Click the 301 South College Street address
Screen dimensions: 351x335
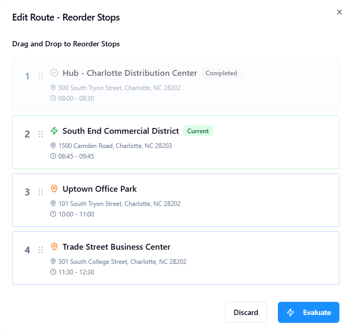(x=122, y=261)
